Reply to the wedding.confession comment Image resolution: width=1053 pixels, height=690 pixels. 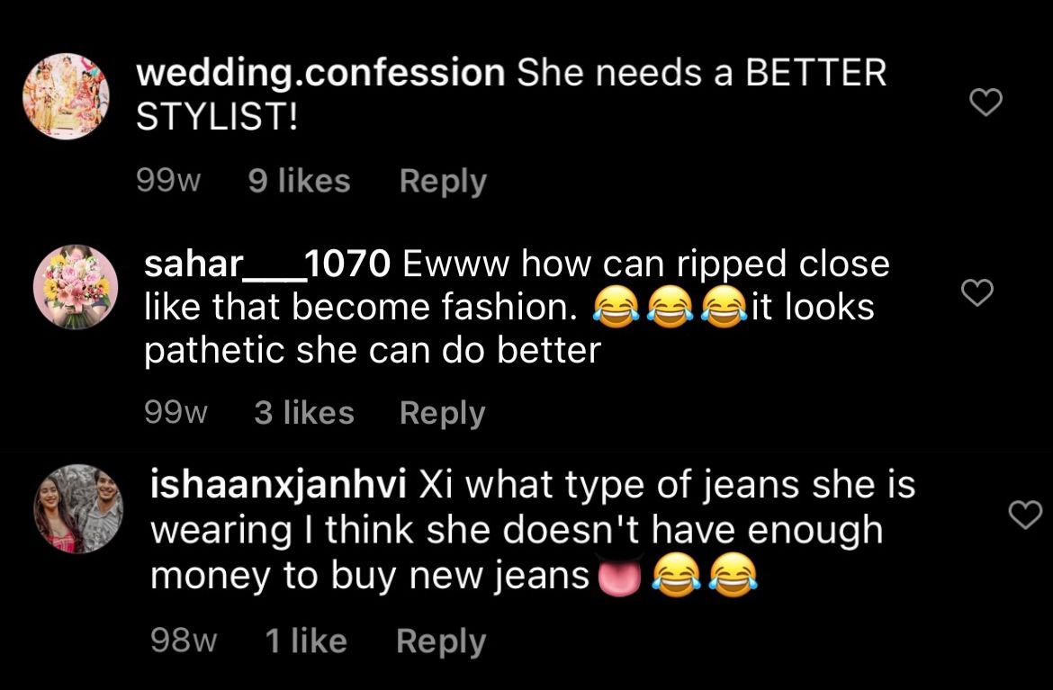[443, 181]
